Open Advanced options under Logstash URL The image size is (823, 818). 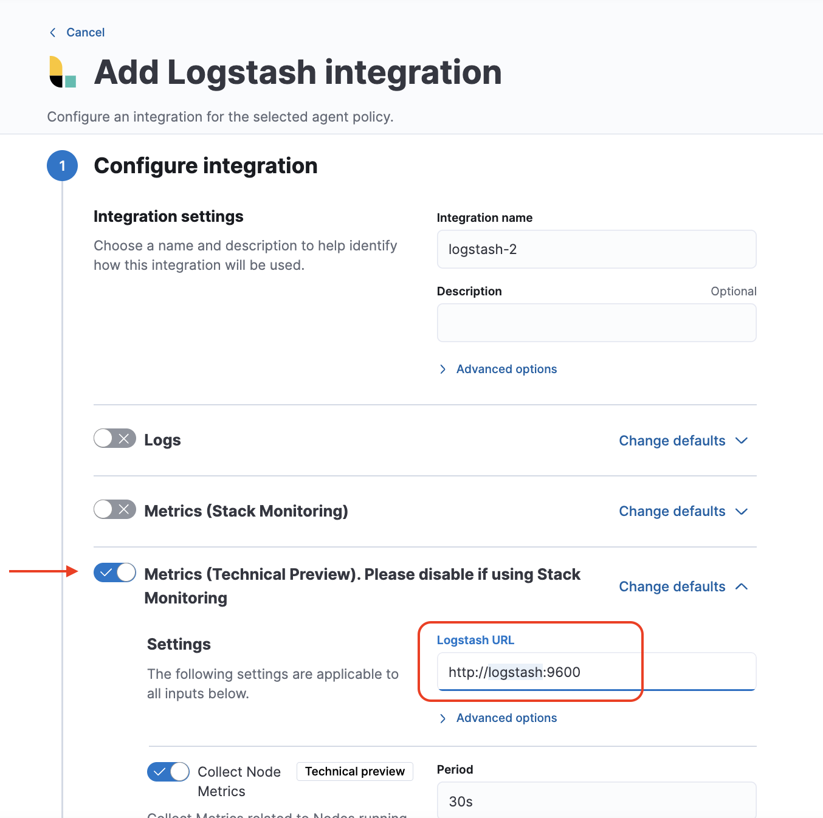(x=506, y=718)
